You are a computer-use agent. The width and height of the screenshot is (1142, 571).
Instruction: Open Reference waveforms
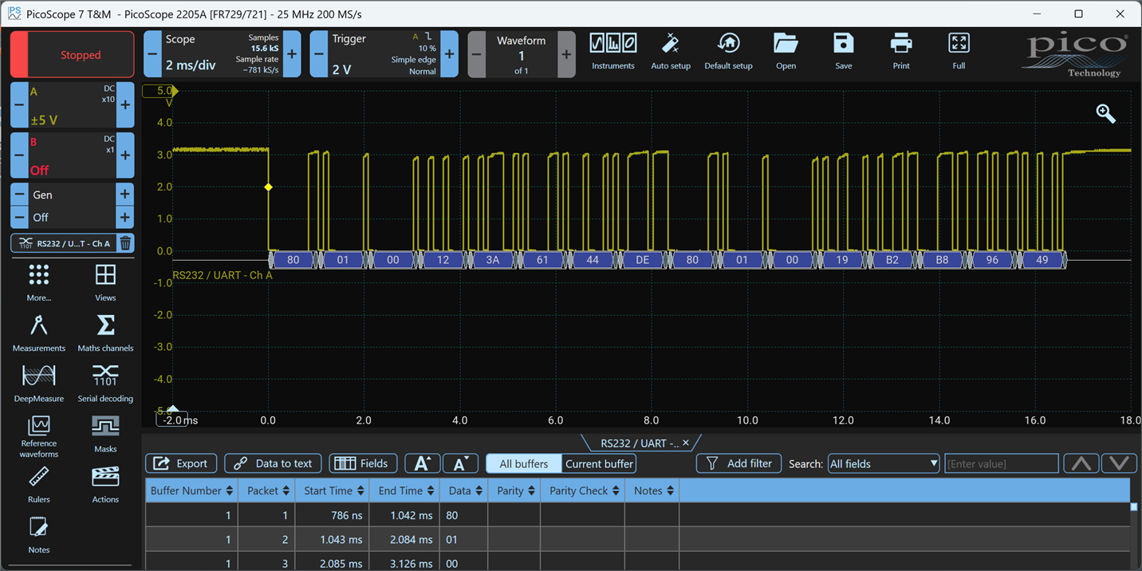coord(39,437)
